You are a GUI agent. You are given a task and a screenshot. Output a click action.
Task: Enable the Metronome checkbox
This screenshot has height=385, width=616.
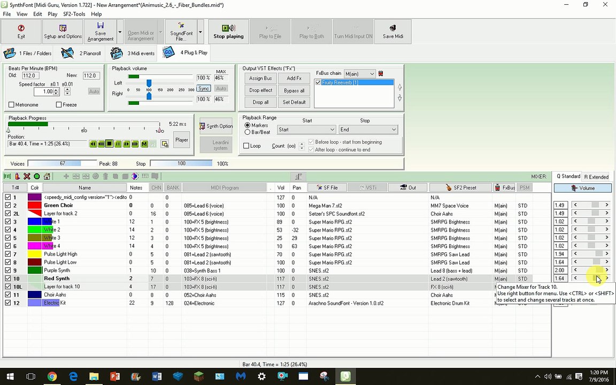[x=11, y=105]
